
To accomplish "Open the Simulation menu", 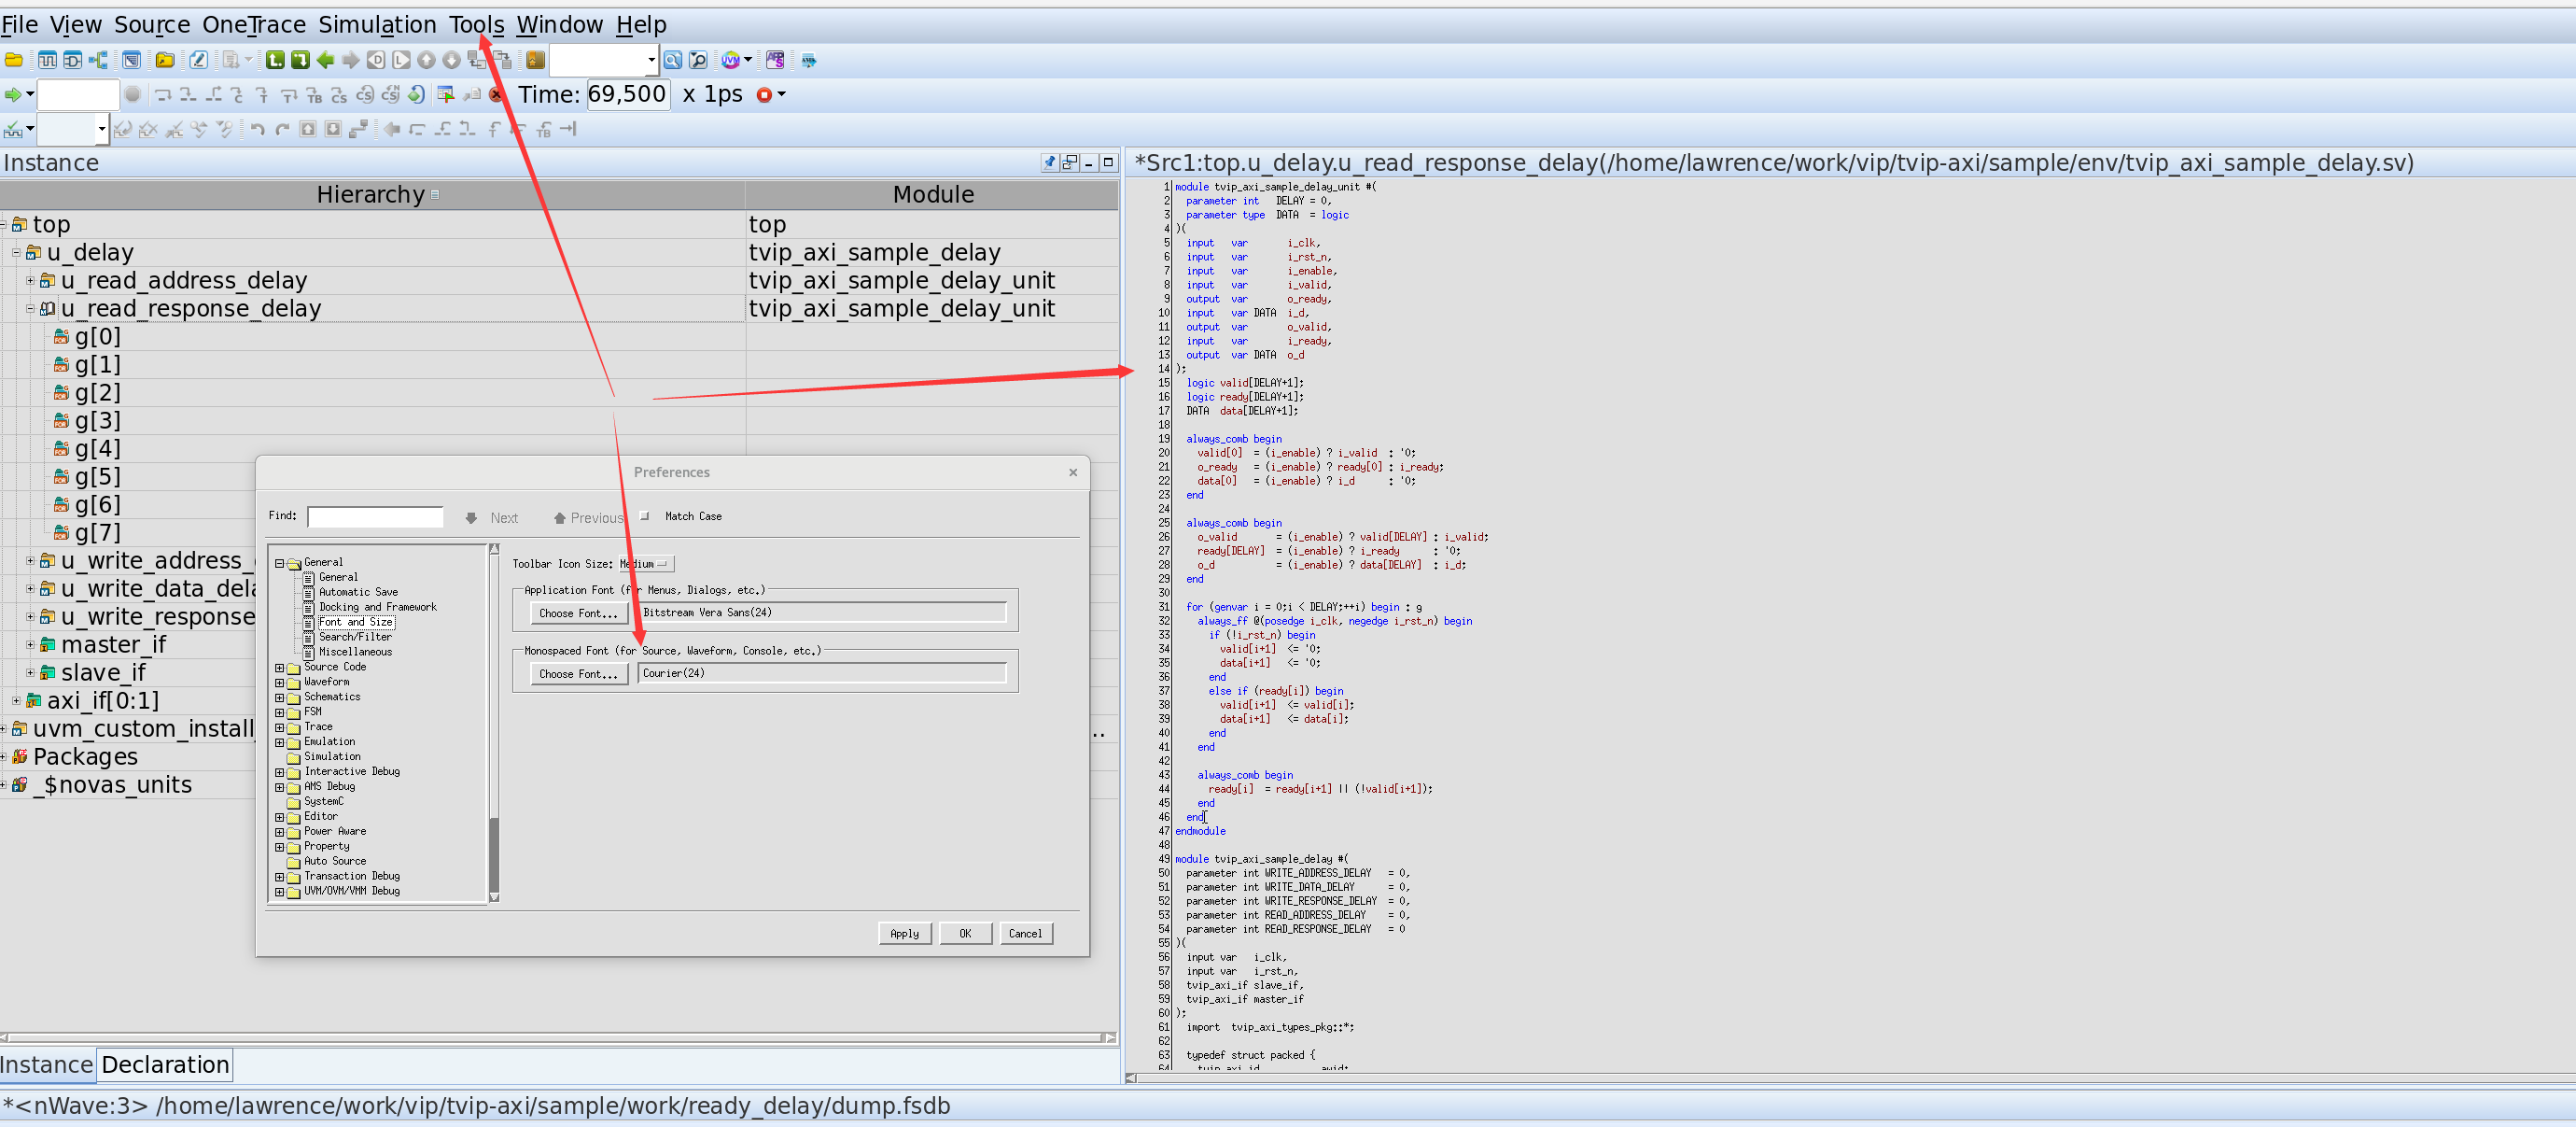I will pos(377,24).
